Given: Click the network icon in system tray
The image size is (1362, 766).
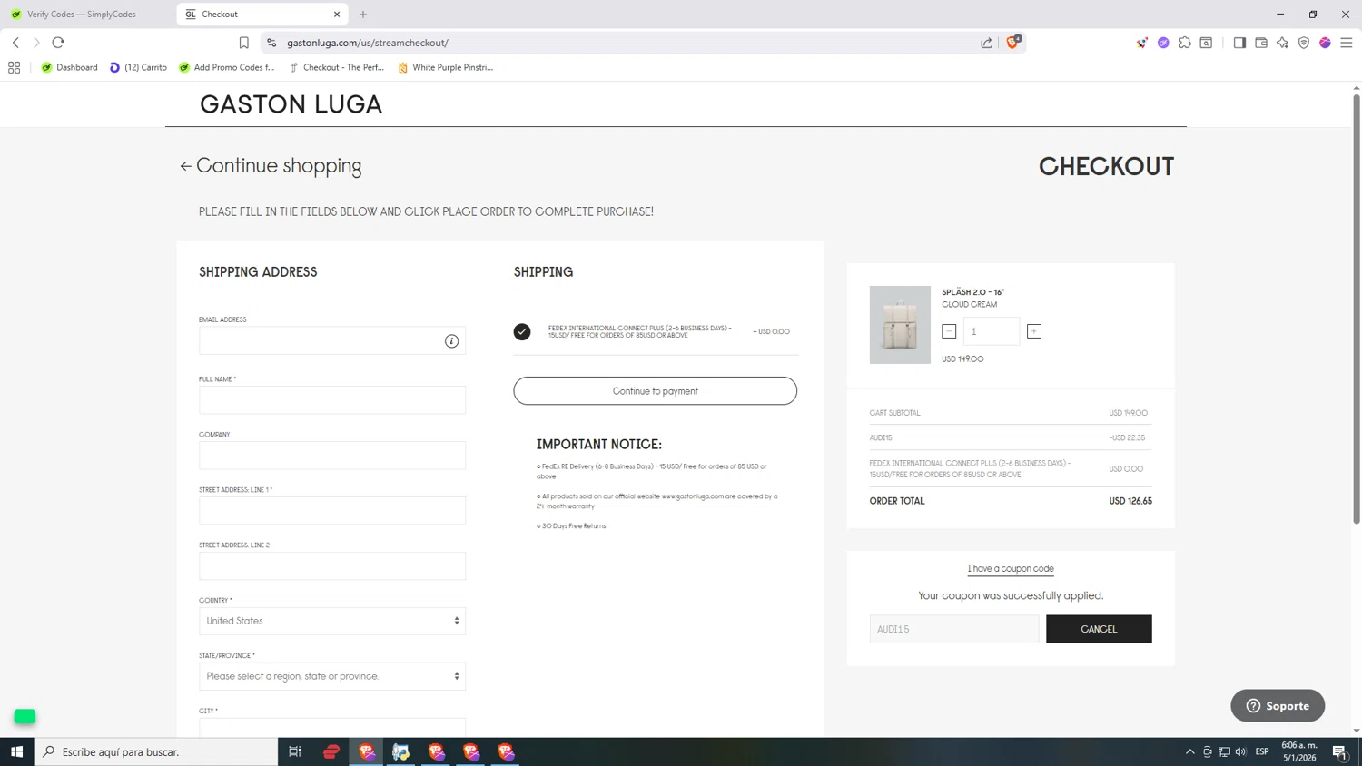Looking at the screenshot, I should point(1224,751).
